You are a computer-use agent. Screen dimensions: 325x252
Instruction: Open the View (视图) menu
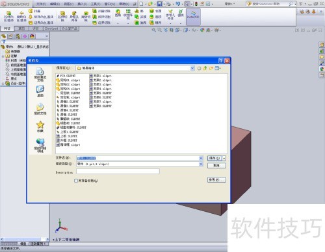68,4
